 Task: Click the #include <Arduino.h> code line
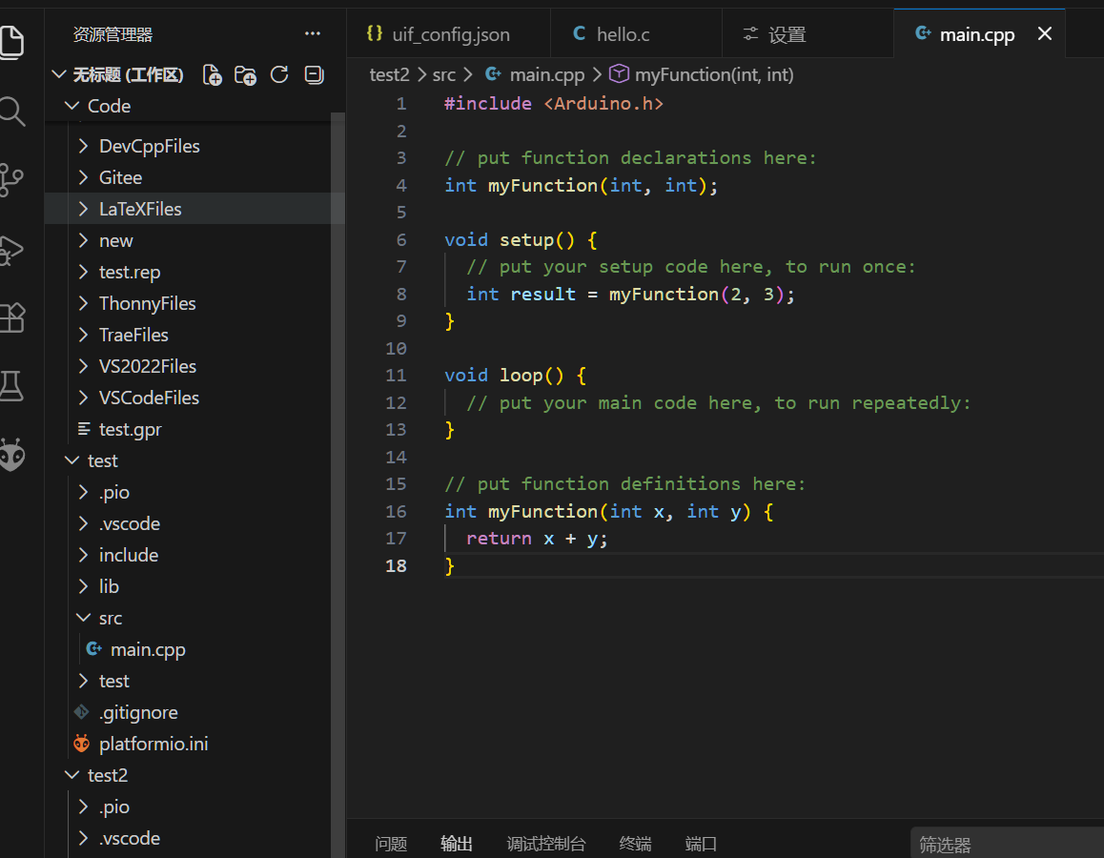(553, 104)
